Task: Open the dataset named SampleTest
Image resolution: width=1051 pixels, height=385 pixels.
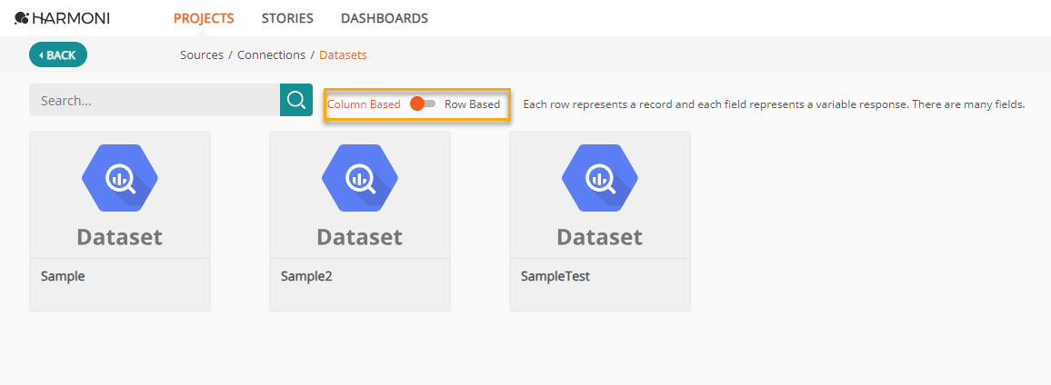Action: coord(600,221)
